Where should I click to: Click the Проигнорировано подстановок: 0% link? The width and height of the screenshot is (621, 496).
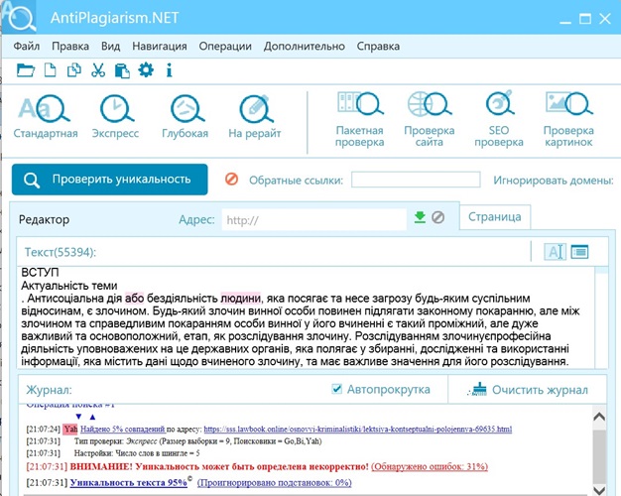coord(275,482)
